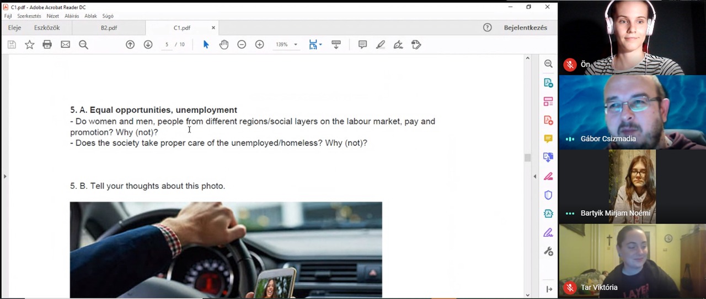Open the Fájl menu

[x=8, y=16]
